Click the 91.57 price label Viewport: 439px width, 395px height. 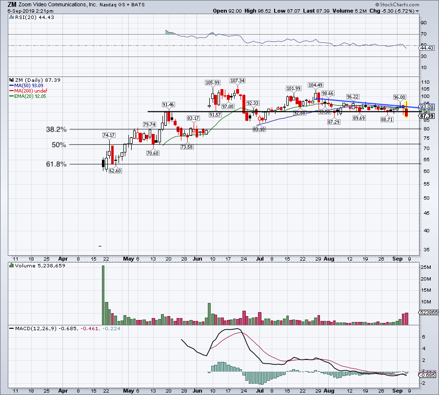pos(215,114)
